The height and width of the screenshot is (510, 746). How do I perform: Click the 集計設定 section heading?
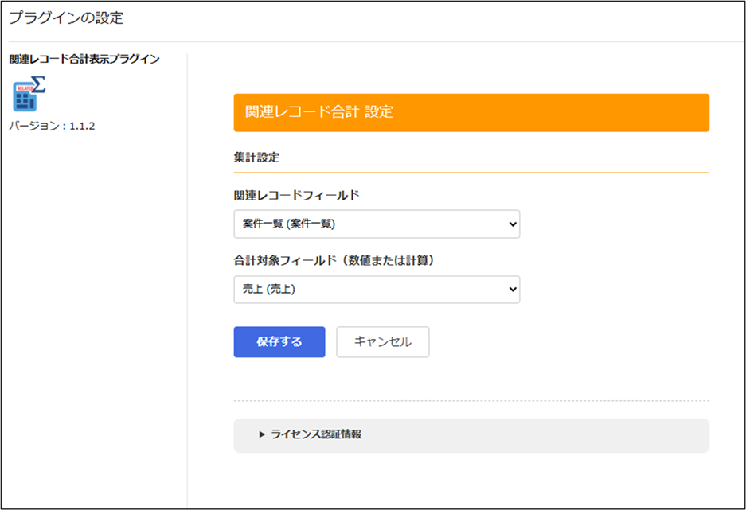pos(256,158)
